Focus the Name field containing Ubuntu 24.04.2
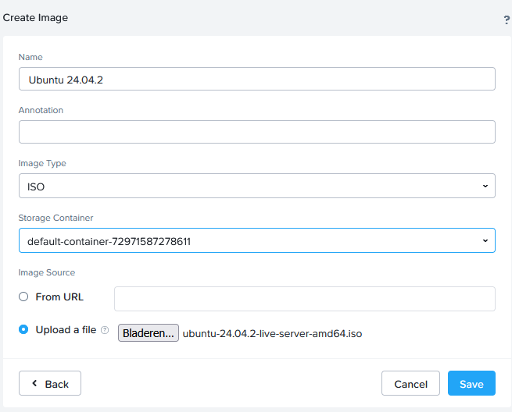Viewport: 512px width, 412px height. click(x=256, y=79)
